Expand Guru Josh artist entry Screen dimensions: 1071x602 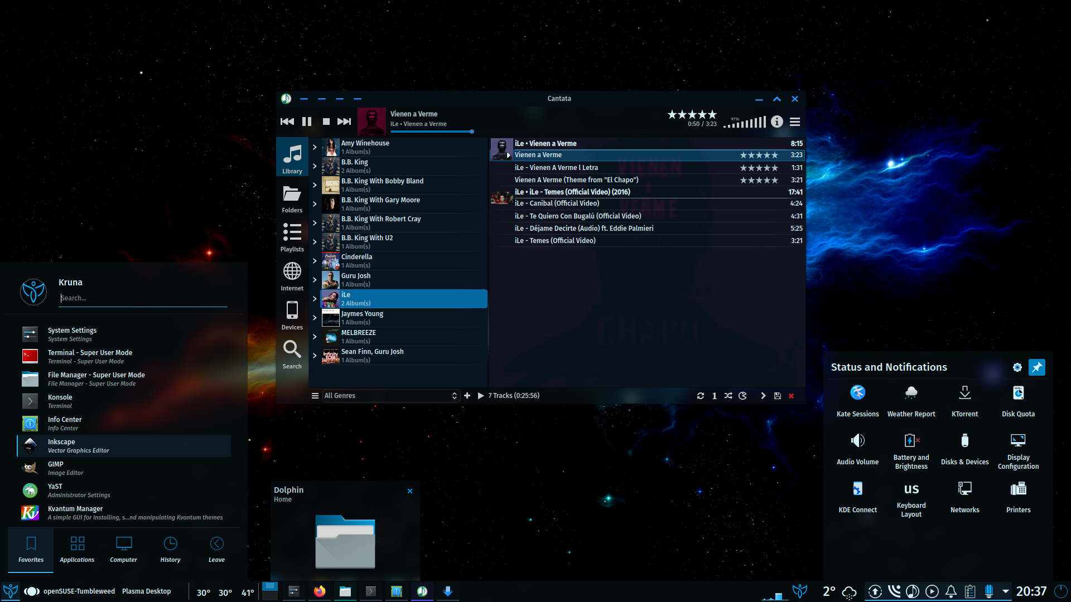pyautogui.click(x=315, y=280)
